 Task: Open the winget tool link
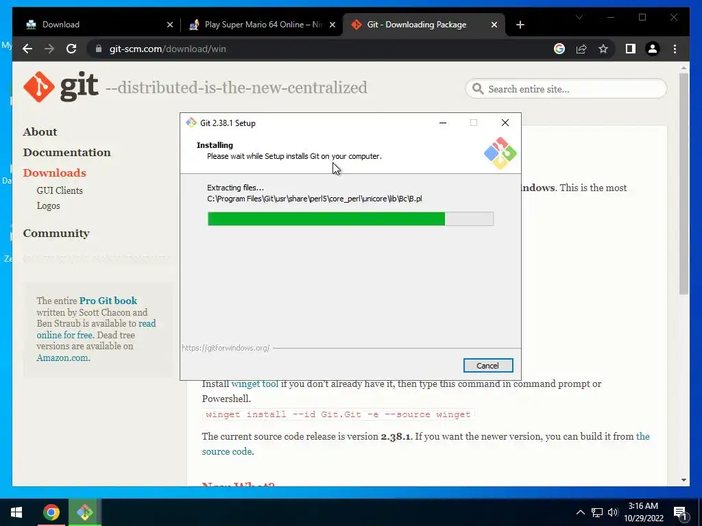[255, 384]
